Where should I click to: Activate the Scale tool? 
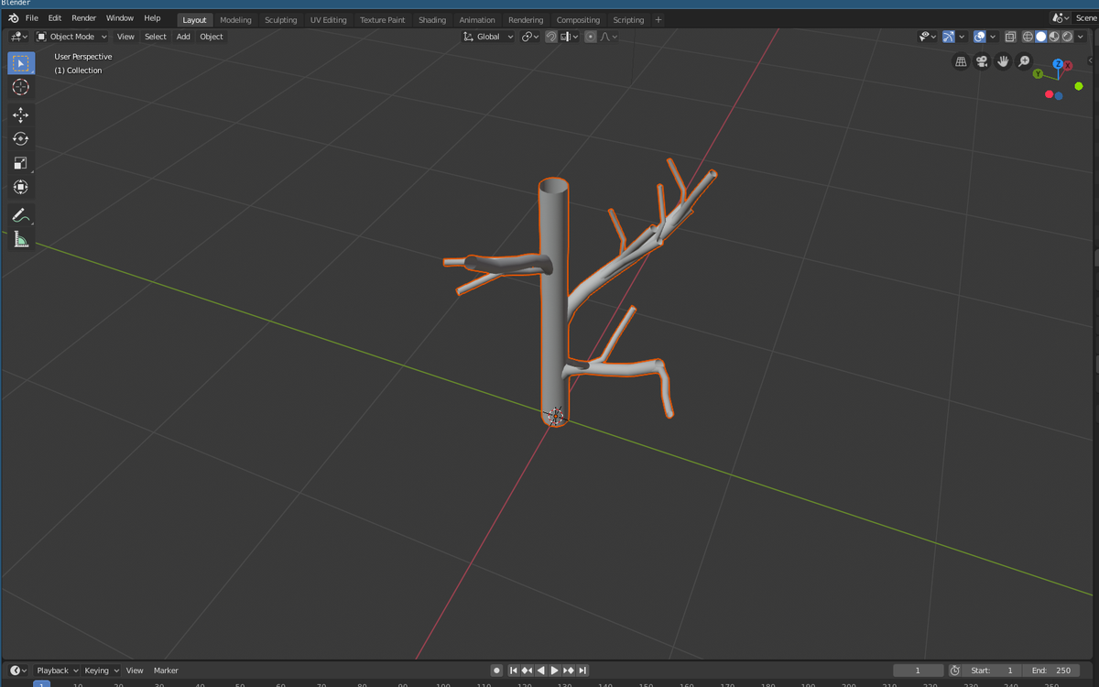(x=20, y=163)
